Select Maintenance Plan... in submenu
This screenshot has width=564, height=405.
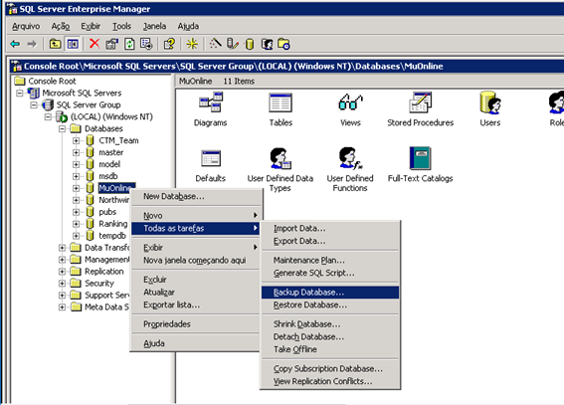(330, 261)
